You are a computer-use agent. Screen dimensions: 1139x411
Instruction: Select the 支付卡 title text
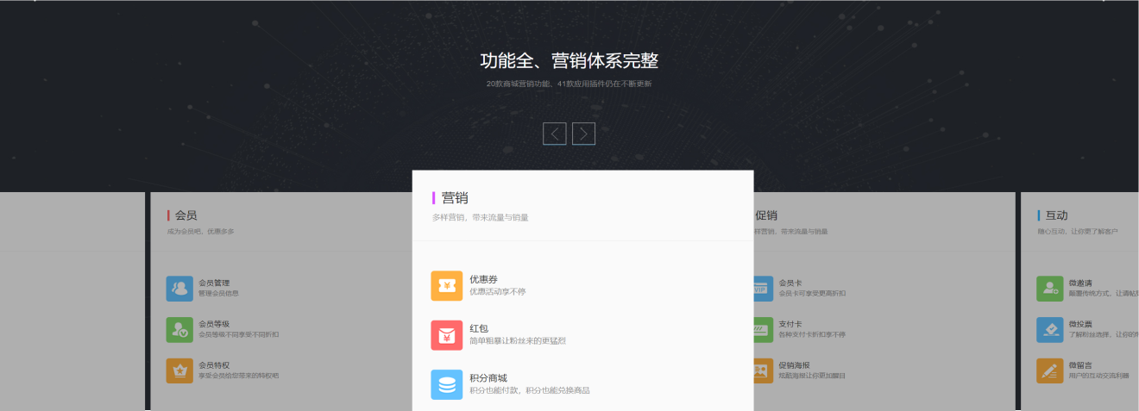coord(790,324)
